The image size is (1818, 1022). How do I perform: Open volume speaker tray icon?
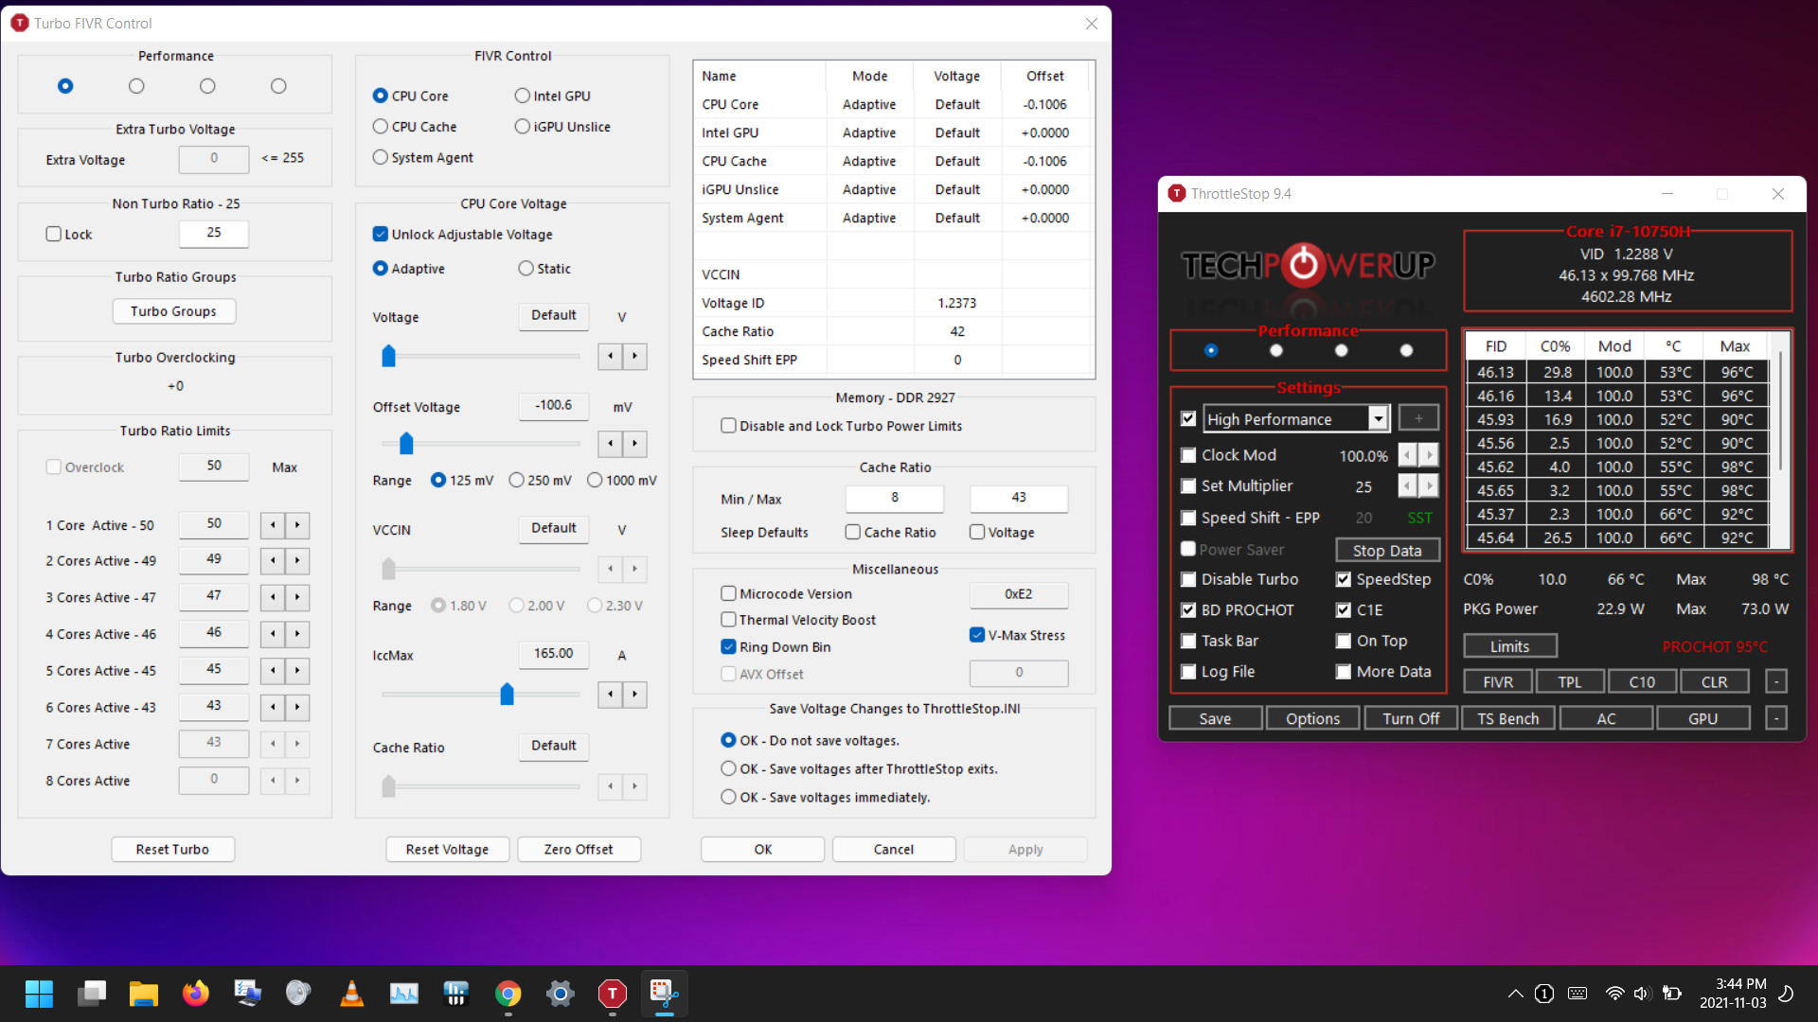coord(1641,994)
